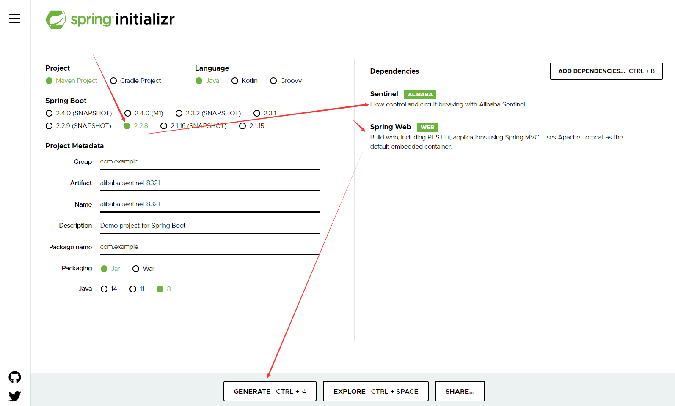Focus the Name input field
The width and height of the screenshot is (675, 406).
[x=210, y=204]
